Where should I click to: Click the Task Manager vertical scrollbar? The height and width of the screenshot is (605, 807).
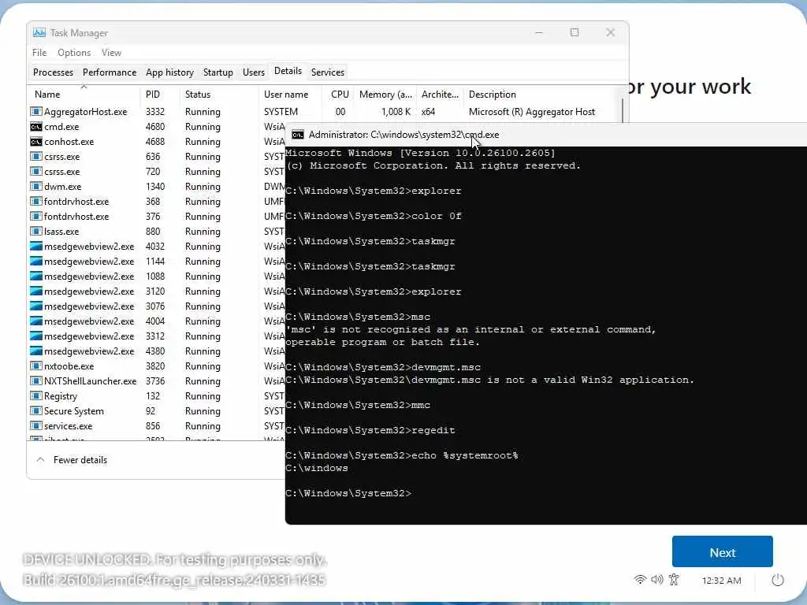(623, 110)
